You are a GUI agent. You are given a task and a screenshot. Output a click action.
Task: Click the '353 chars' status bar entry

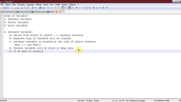81,101
